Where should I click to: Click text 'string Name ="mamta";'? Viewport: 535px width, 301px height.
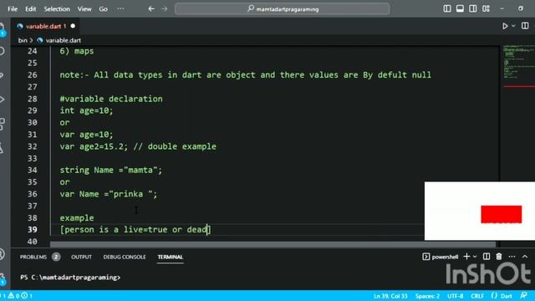click(x=111, y=170)
